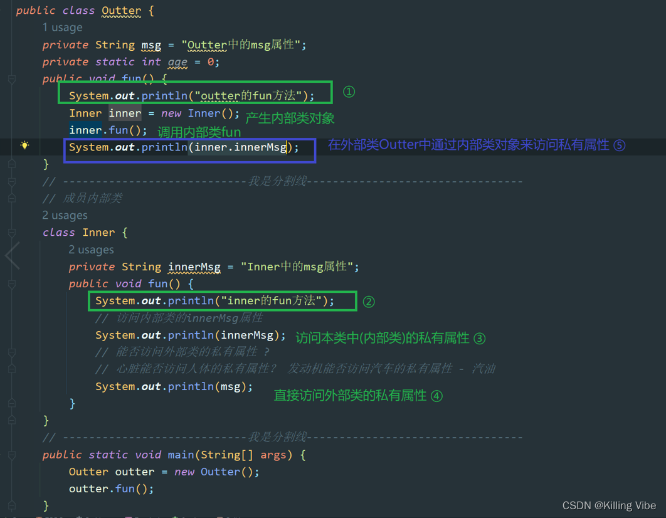
Task: Click 'new Inner()' constructor call
Action: click(197, 114)
